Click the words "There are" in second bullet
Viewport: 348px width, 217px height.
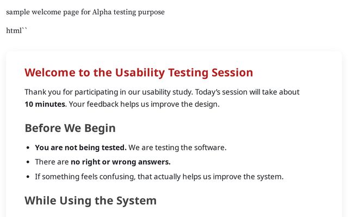52,162
